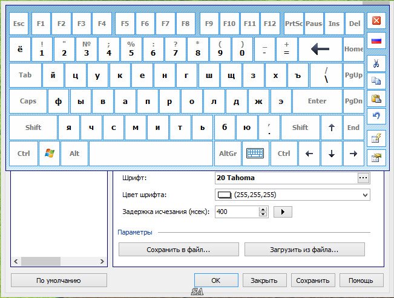The image size is (394, 298).
Task: Click the 'Закрыть' button
Action: [x=264, y=280]
